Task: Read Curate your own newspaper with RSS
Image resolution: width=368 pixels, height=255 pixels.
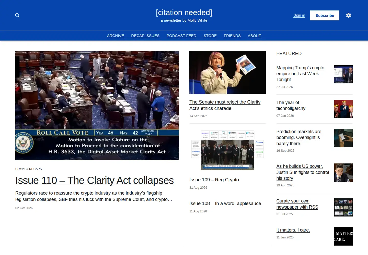Action: pyautogui.click(x=297, y=204)
